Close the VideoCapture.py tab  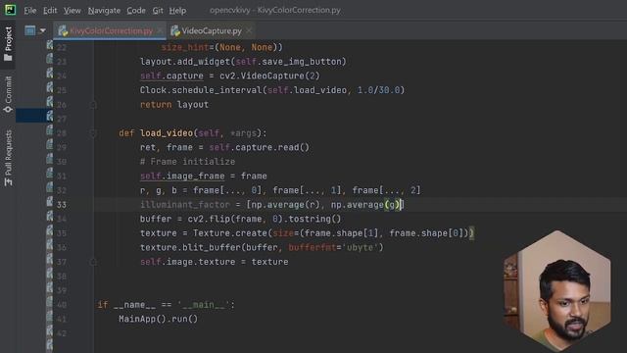click(x=249, y=30)
